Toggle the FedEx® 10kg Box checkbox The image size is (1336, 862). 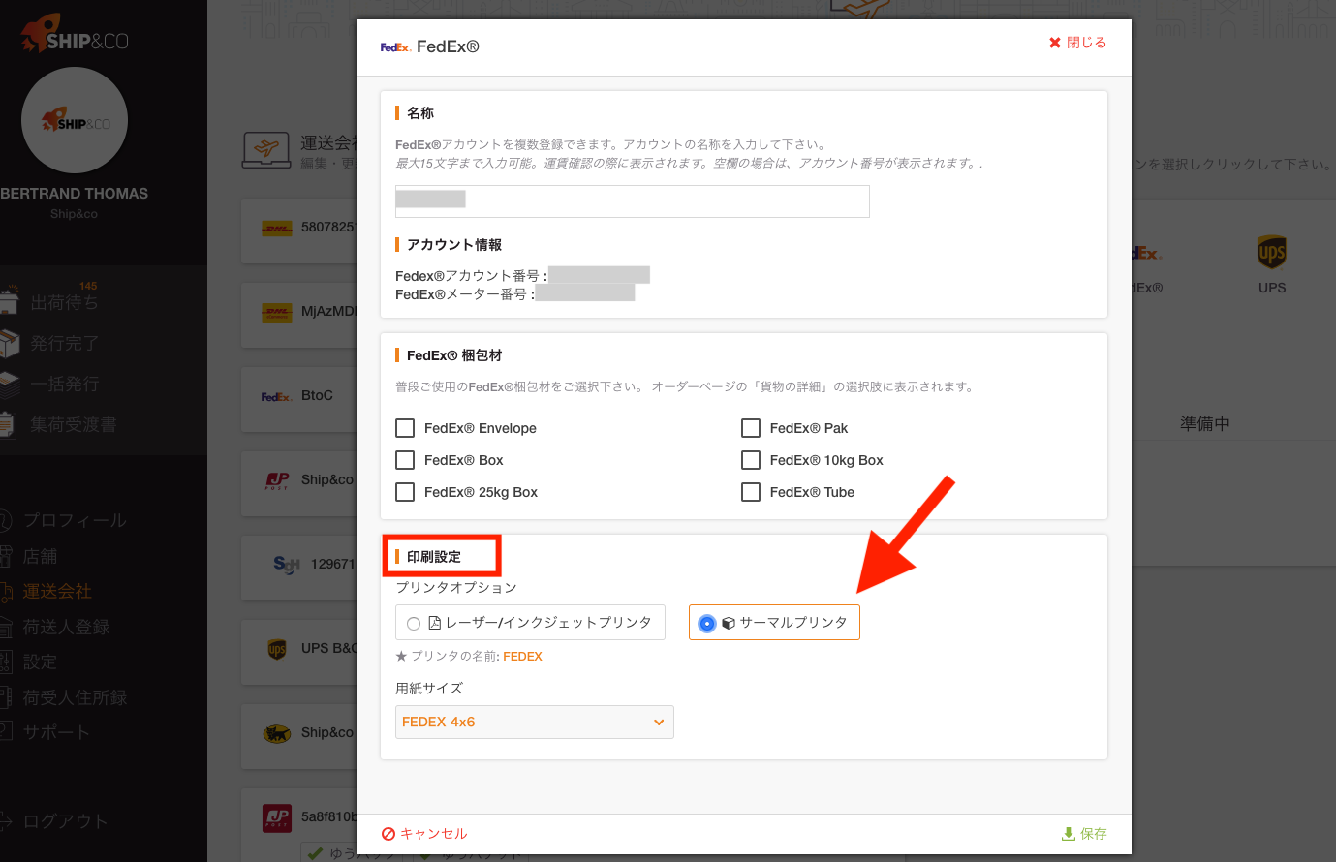[751, 460]
